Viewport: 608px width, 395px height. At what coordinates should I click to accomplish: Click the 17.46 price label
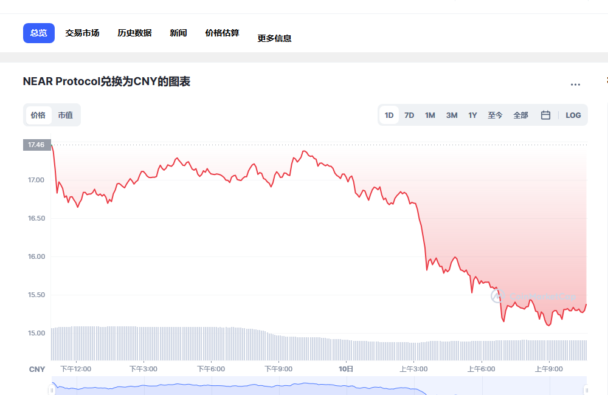click(x=37, y=145)
